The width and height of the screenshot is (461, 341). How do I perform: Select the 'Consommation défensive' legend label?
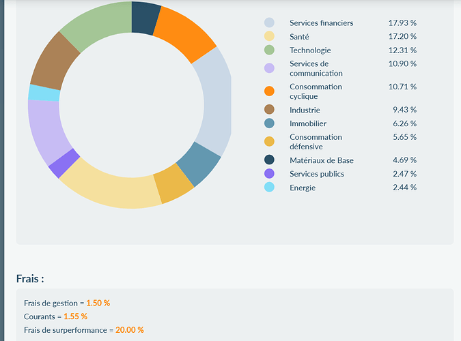click(x=316, y=142)
